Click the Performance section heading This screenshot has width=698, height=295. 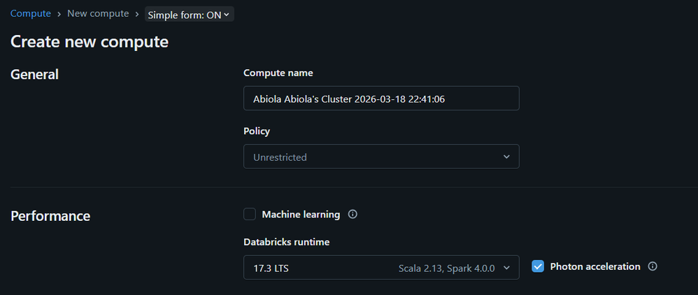click(x=50, y=216)
